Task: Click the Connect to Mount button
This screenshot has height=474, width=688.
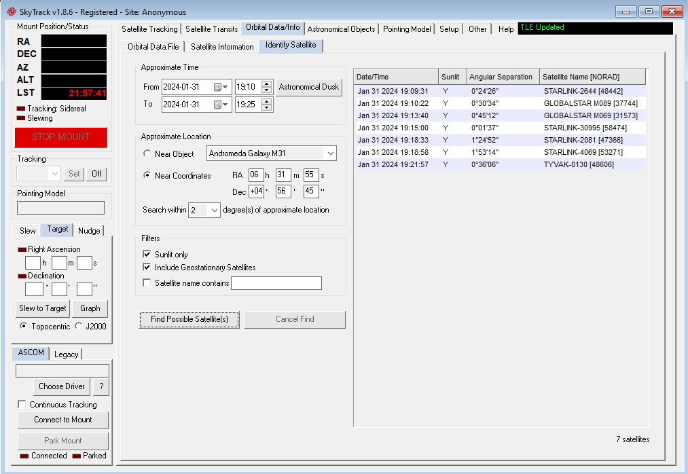Action: click(x=62, y=420)
